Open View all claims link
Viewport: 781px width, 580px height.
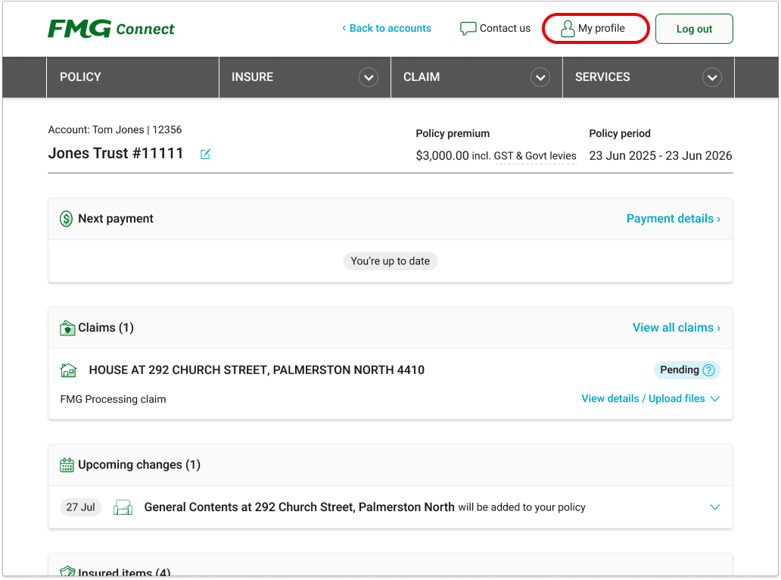pos(677,328)
